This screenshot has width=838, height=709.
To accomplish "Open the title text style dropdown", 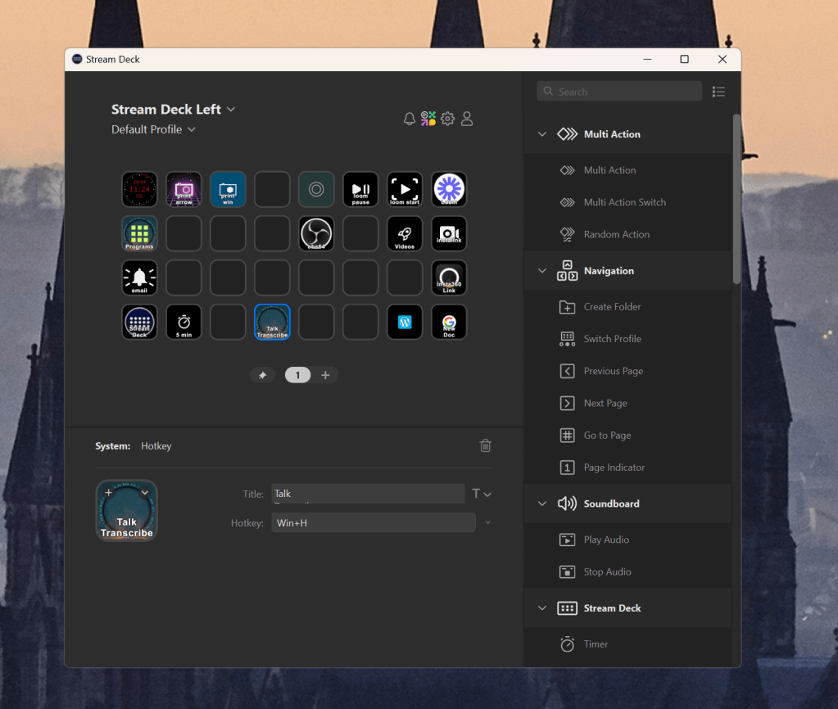I will pyautogui.click(x=482, y=494).
